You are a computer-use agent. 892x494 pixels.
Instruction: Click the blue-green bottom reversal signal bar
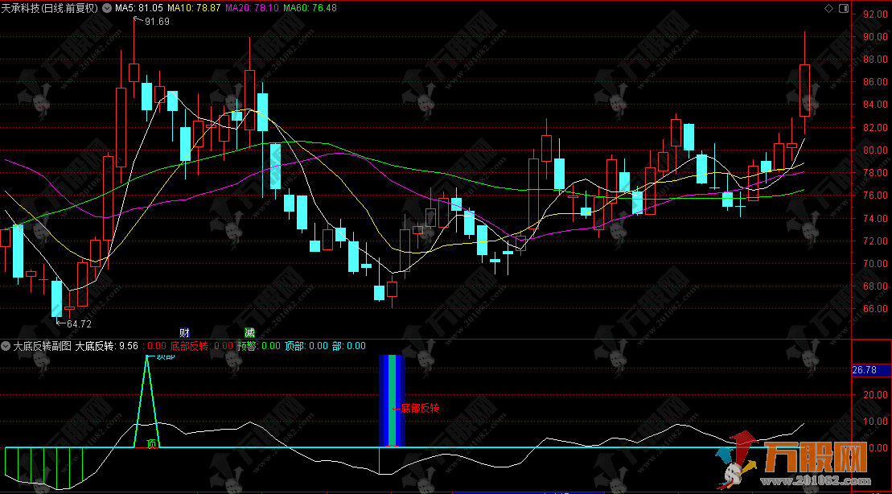click(x=392, y=401)
